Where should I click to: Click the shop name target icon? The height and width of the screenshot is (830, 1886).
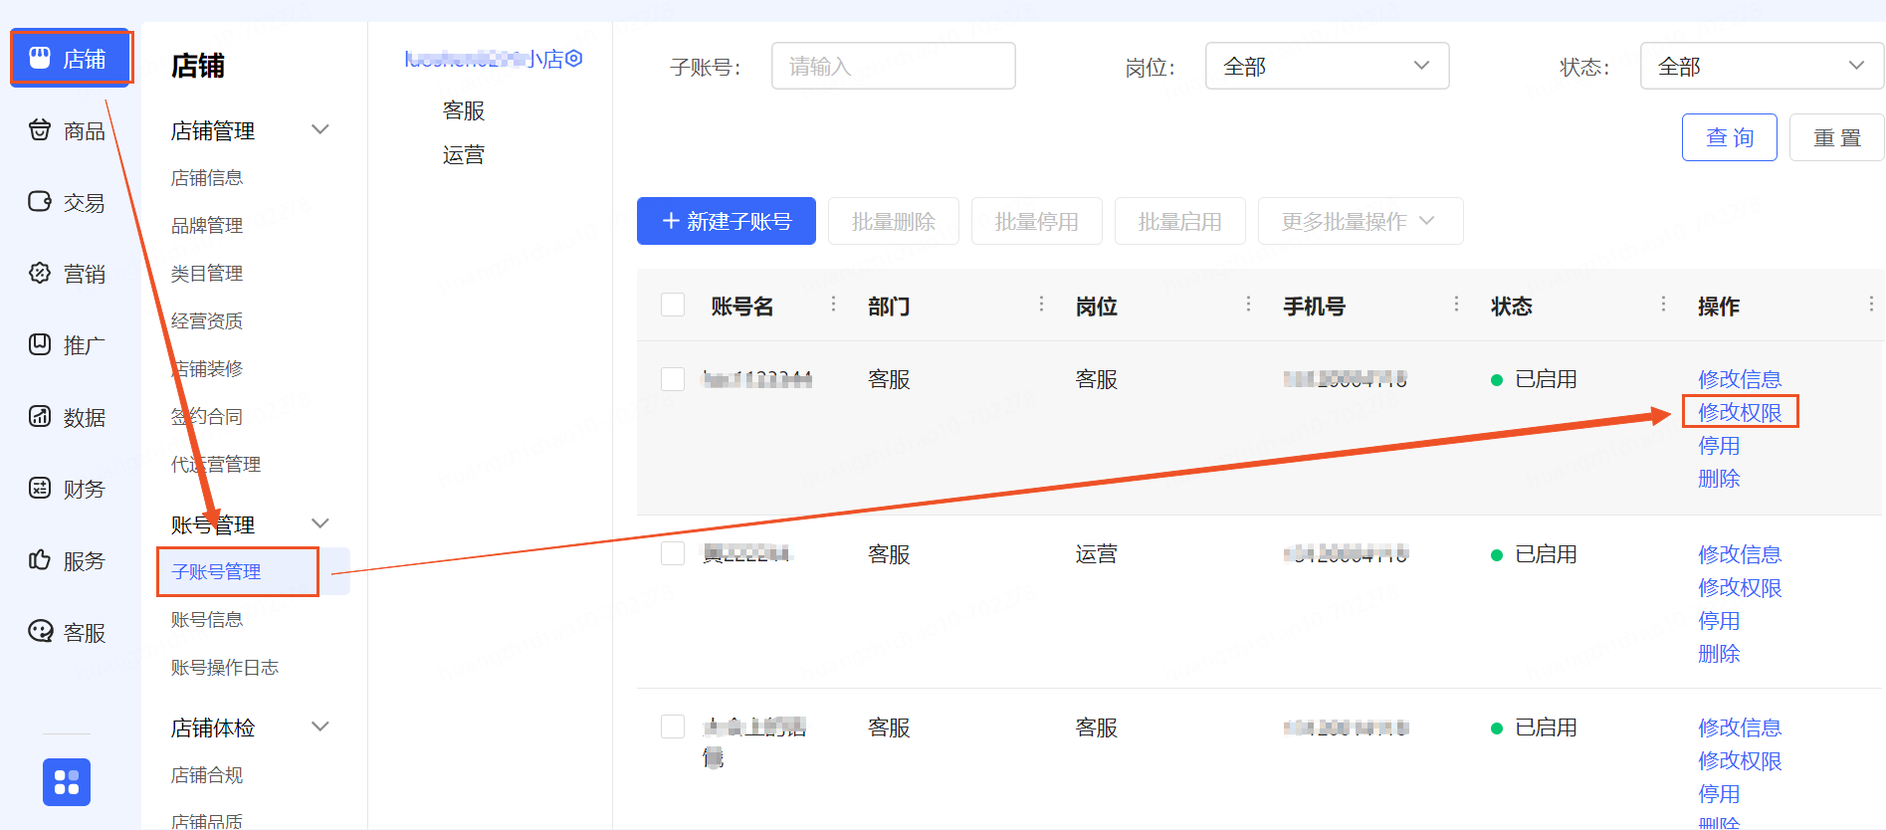tap(574, 59)
